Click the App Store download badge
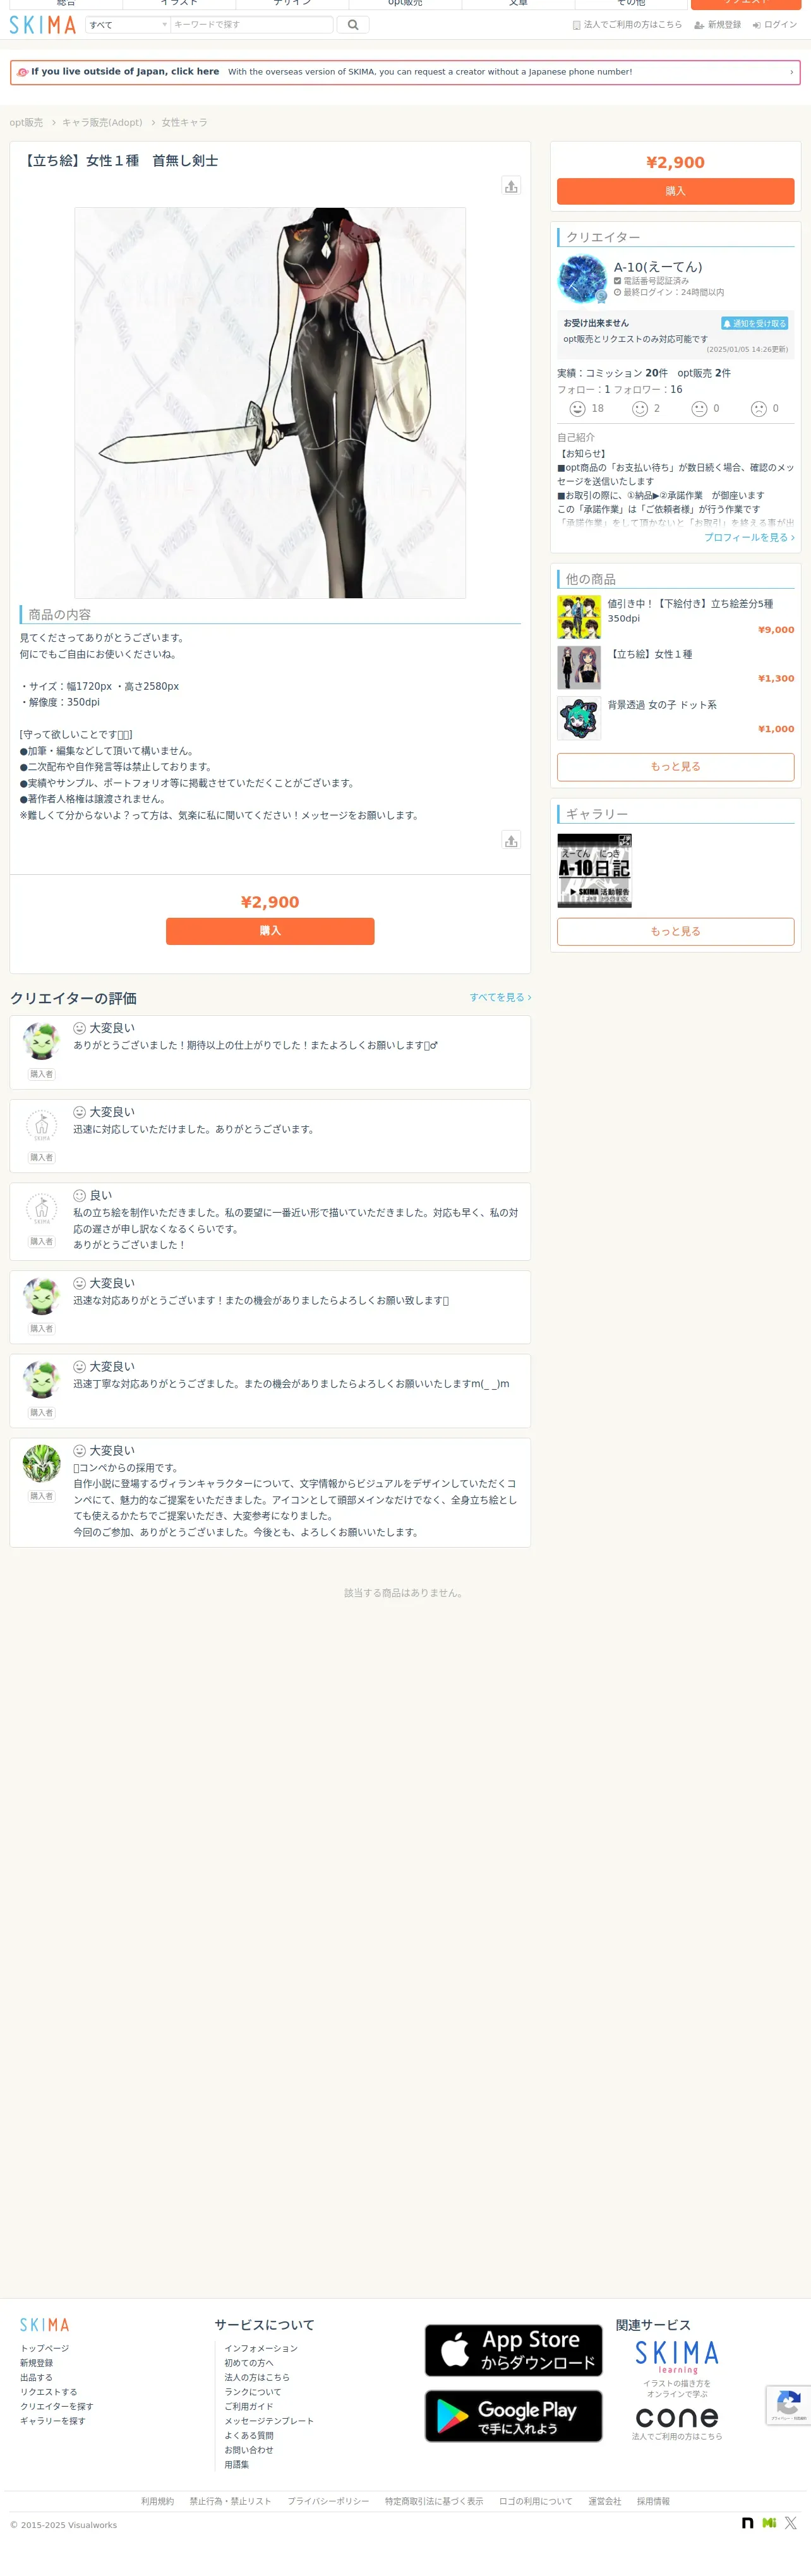Viewport: 811px width, 2576px height. click(514, 2350)
